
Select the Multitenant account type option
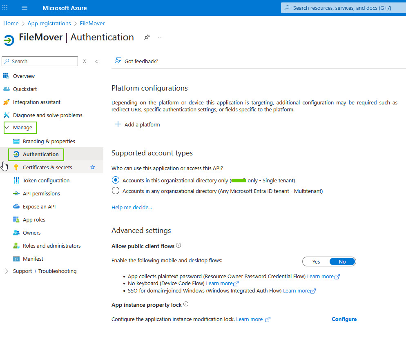point(115,190)
